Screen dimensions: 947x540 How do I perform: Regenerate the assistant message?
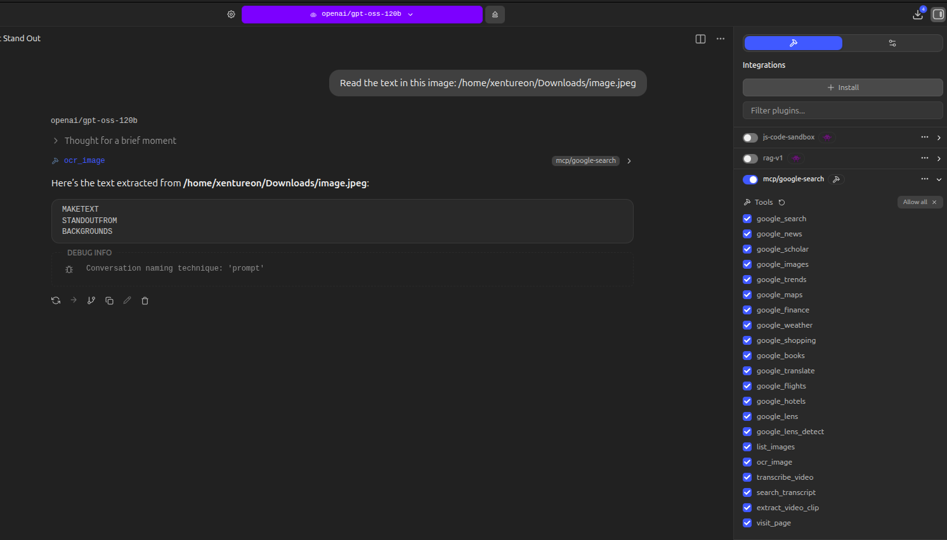point(56,300)
